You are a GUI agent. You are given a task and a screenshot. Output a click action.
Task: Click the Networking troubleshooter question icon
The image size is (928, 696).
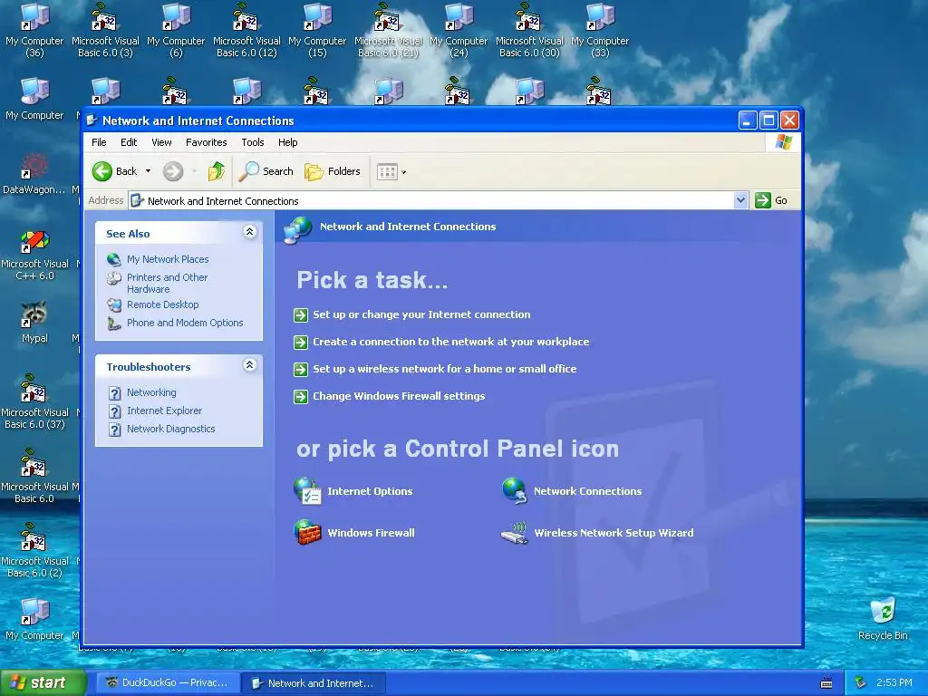(115, 393)
